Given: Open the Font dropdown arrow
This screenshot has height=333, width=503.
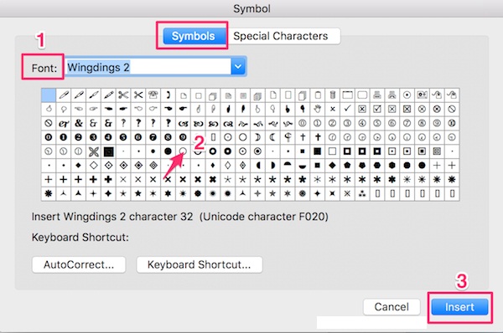Looking at the screenshot, I should click(238, 67).
